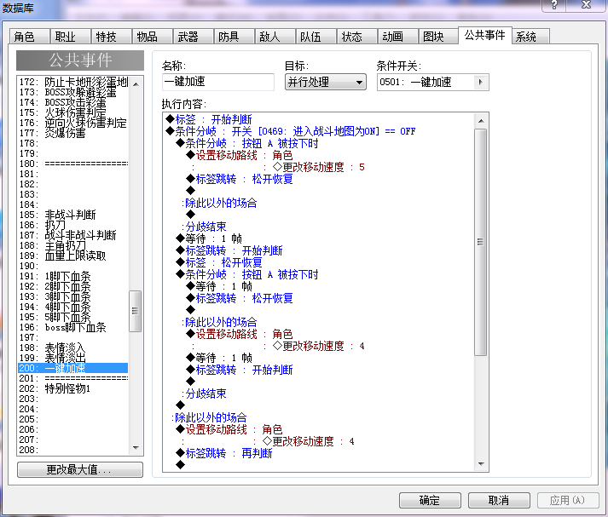
Task: Select event 172: 防止卡地形彩蛋地
Action: (x=73, y=82)
